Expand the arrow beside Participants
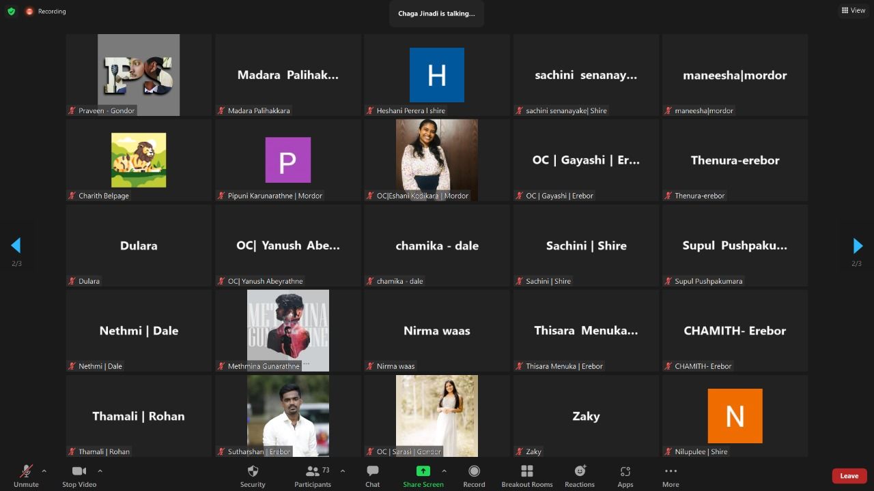This screenshot has width=874, height=491. pos(342,471)
